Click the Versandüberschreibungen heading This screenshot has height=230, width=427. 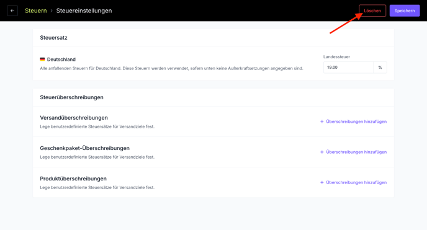74,118
